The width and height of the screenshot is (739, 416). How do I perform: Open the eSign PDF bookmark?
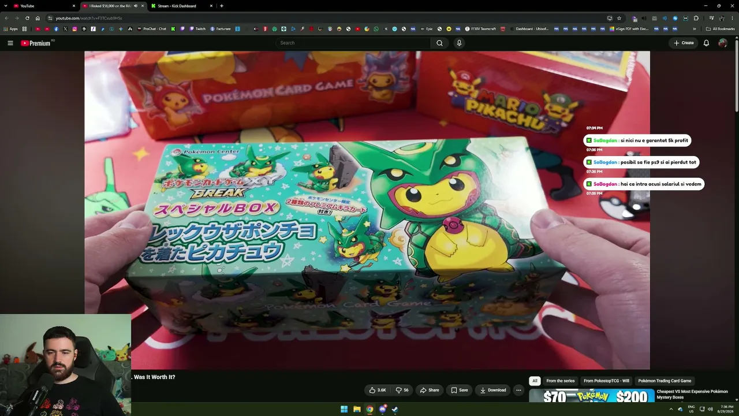[x=629, y=29]
